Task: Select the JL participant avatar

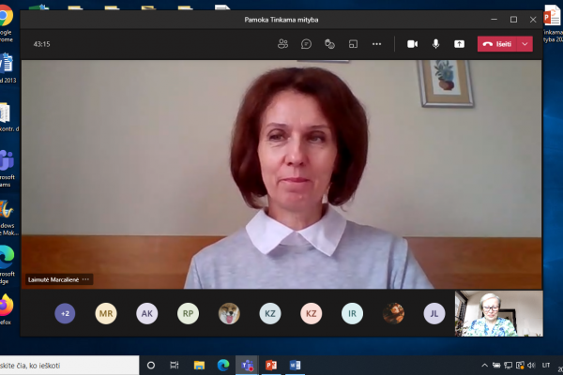Action: pos(434,314)
